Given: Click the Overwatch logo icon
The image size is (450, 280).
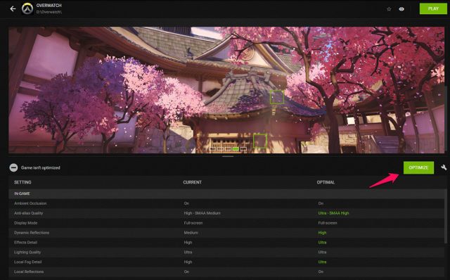Looking at the screenshot, I should [27, 8].
